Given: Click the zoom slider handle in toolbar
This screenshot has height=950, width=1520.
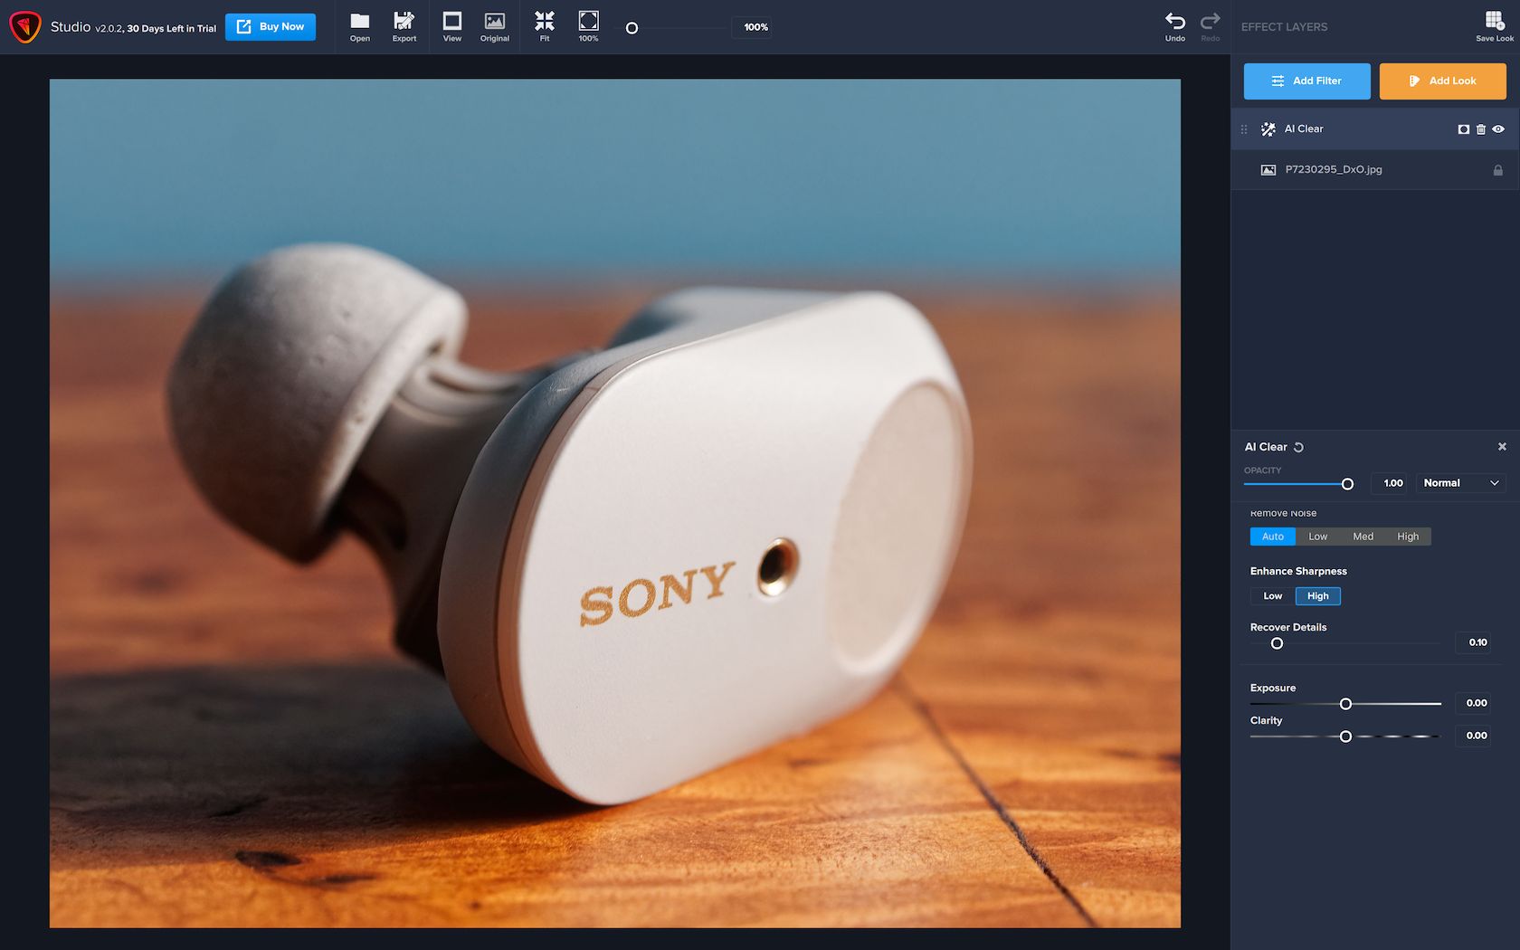Looking at the screenshot, I should click(632, 28).
